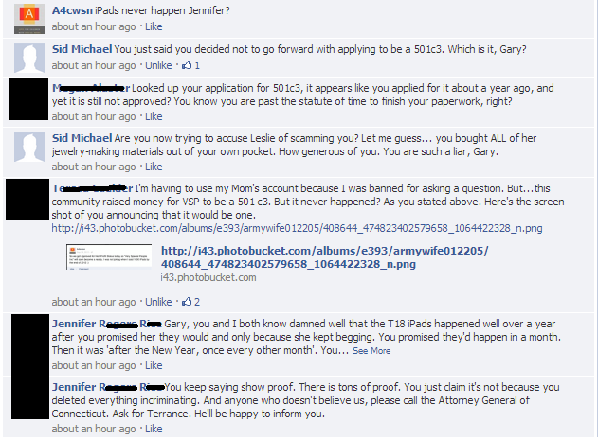
Task: Open the A4cwsn profile avatar
Action: point(29,19)
